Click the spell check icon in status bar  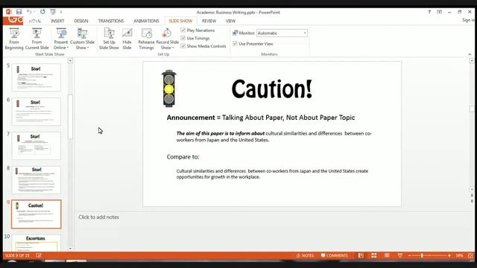(39, 255)
